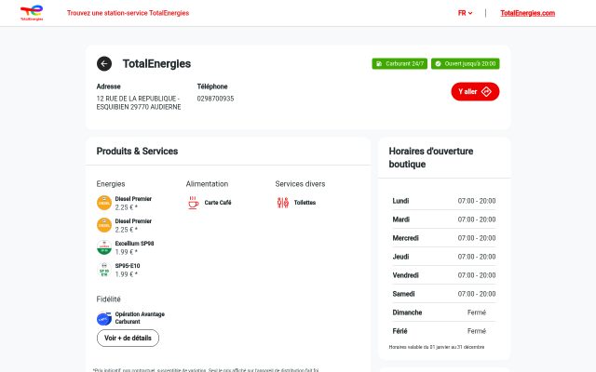The image size is (596, 372).
Task: Click the Férié Fermé row
Action: tap(444, 331)
